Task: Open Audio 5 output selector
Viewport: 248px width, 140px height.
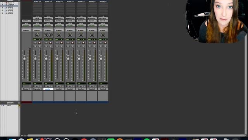Action: (x=92, y=21)
